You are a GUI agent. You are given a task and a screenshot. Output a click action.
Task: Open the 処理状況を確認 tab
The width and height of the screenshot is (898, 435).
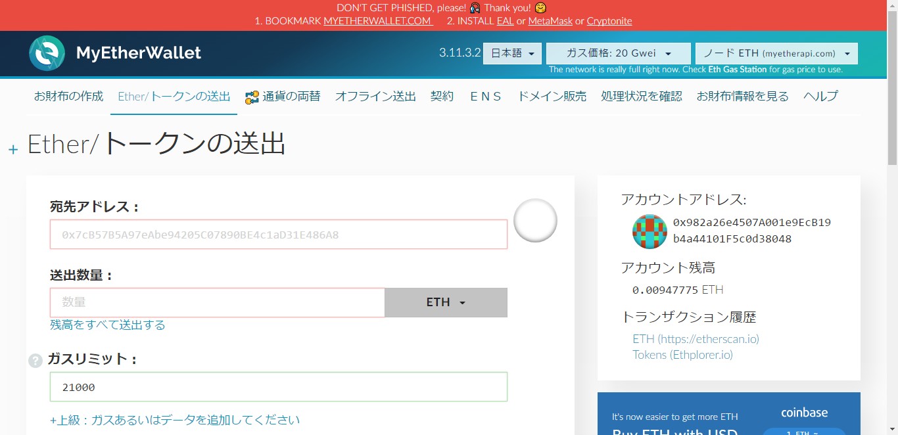(642, 97)
